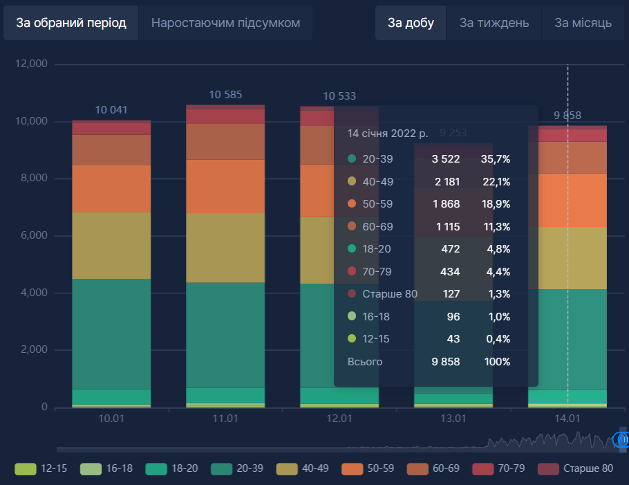
Task: Click the 11.01 bar's 40-49 segment
Action: point(225,247)
